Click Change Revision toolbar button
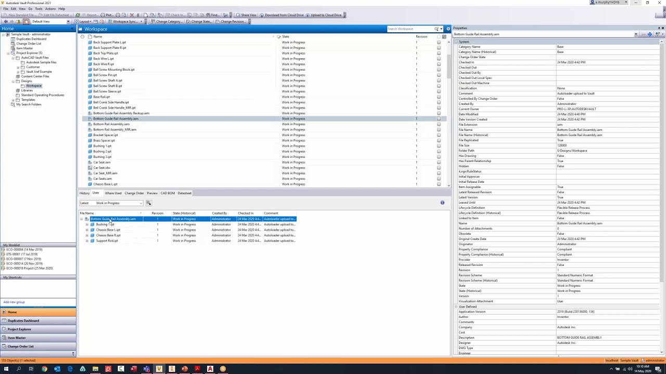 (x=230, y=21)
